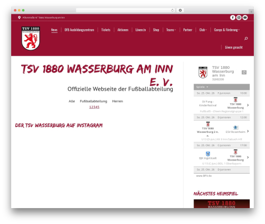
Task: Select the Alle news filter
Action: 72,101
